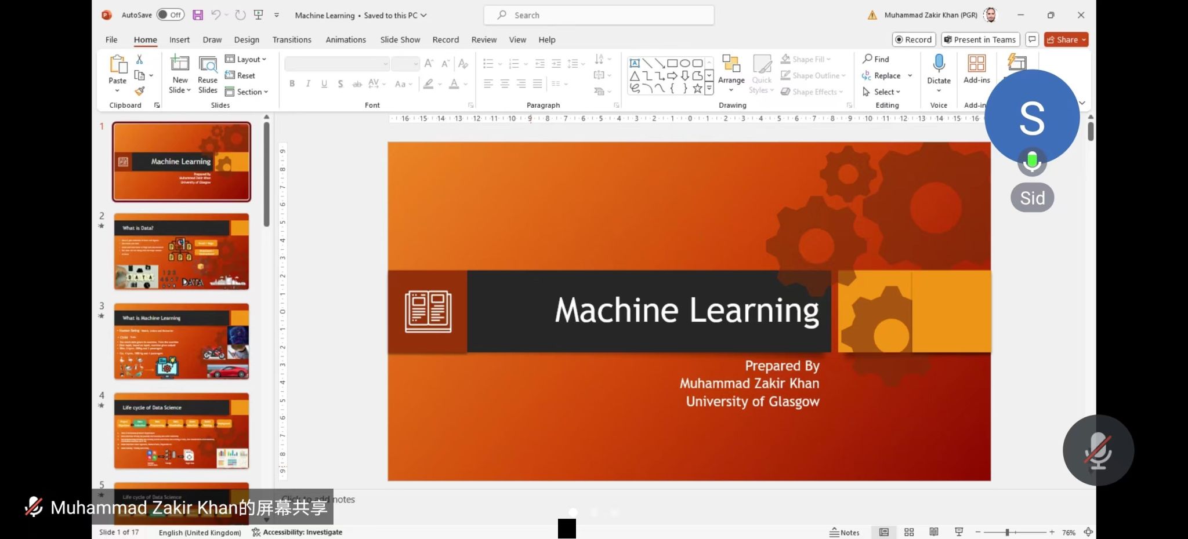Viewport: 1188px width, 539px height.
Task: Switch to Slide Sorter view icon
Action: click(909, 532)
